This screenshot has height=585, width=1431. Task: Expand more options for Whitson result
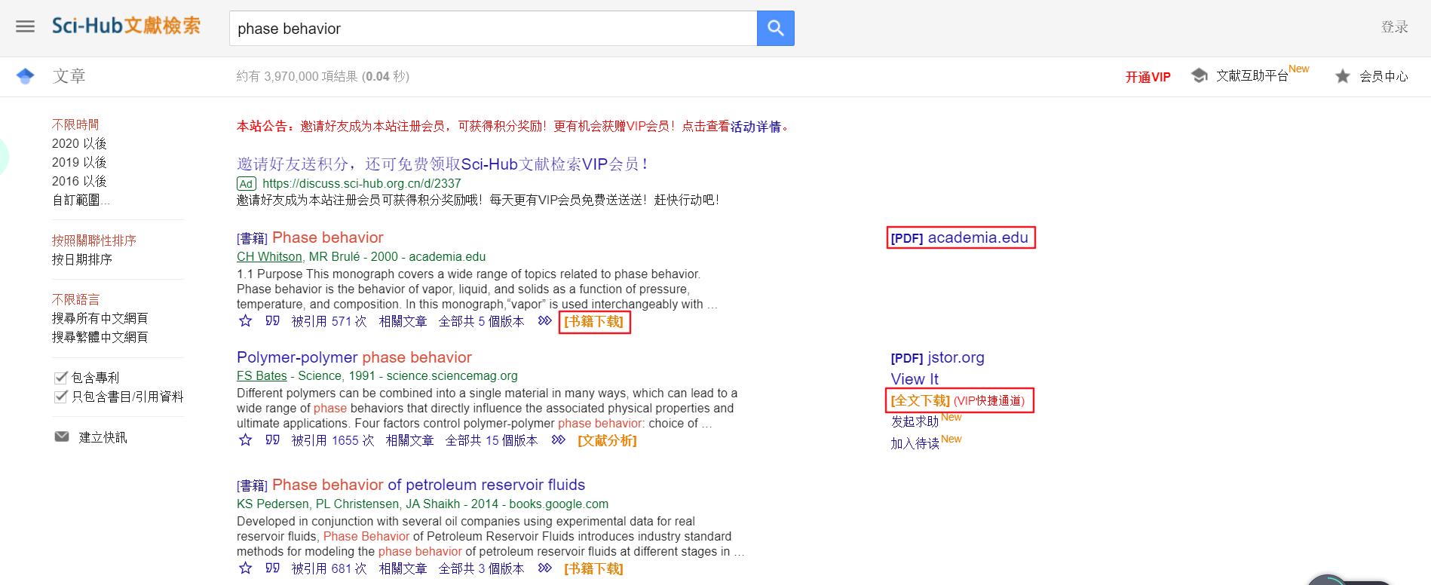tap(544, 321)
